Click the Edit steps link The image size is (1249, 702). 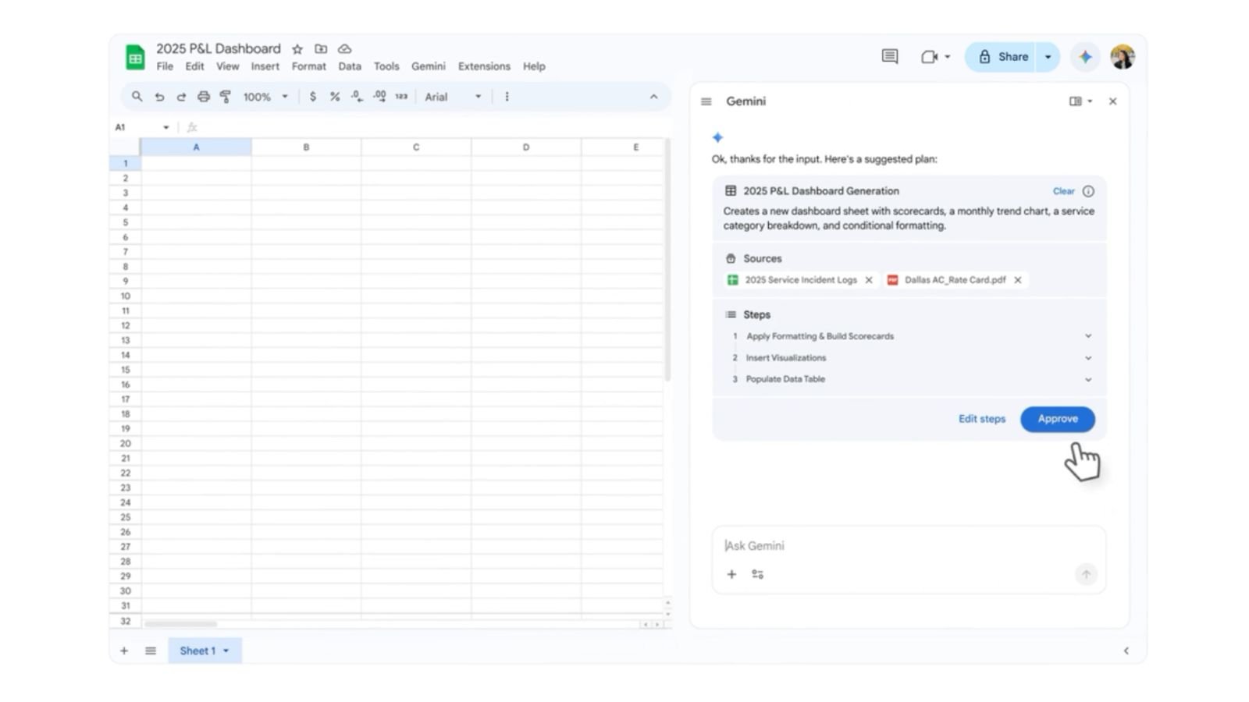[x=982, y=419]
